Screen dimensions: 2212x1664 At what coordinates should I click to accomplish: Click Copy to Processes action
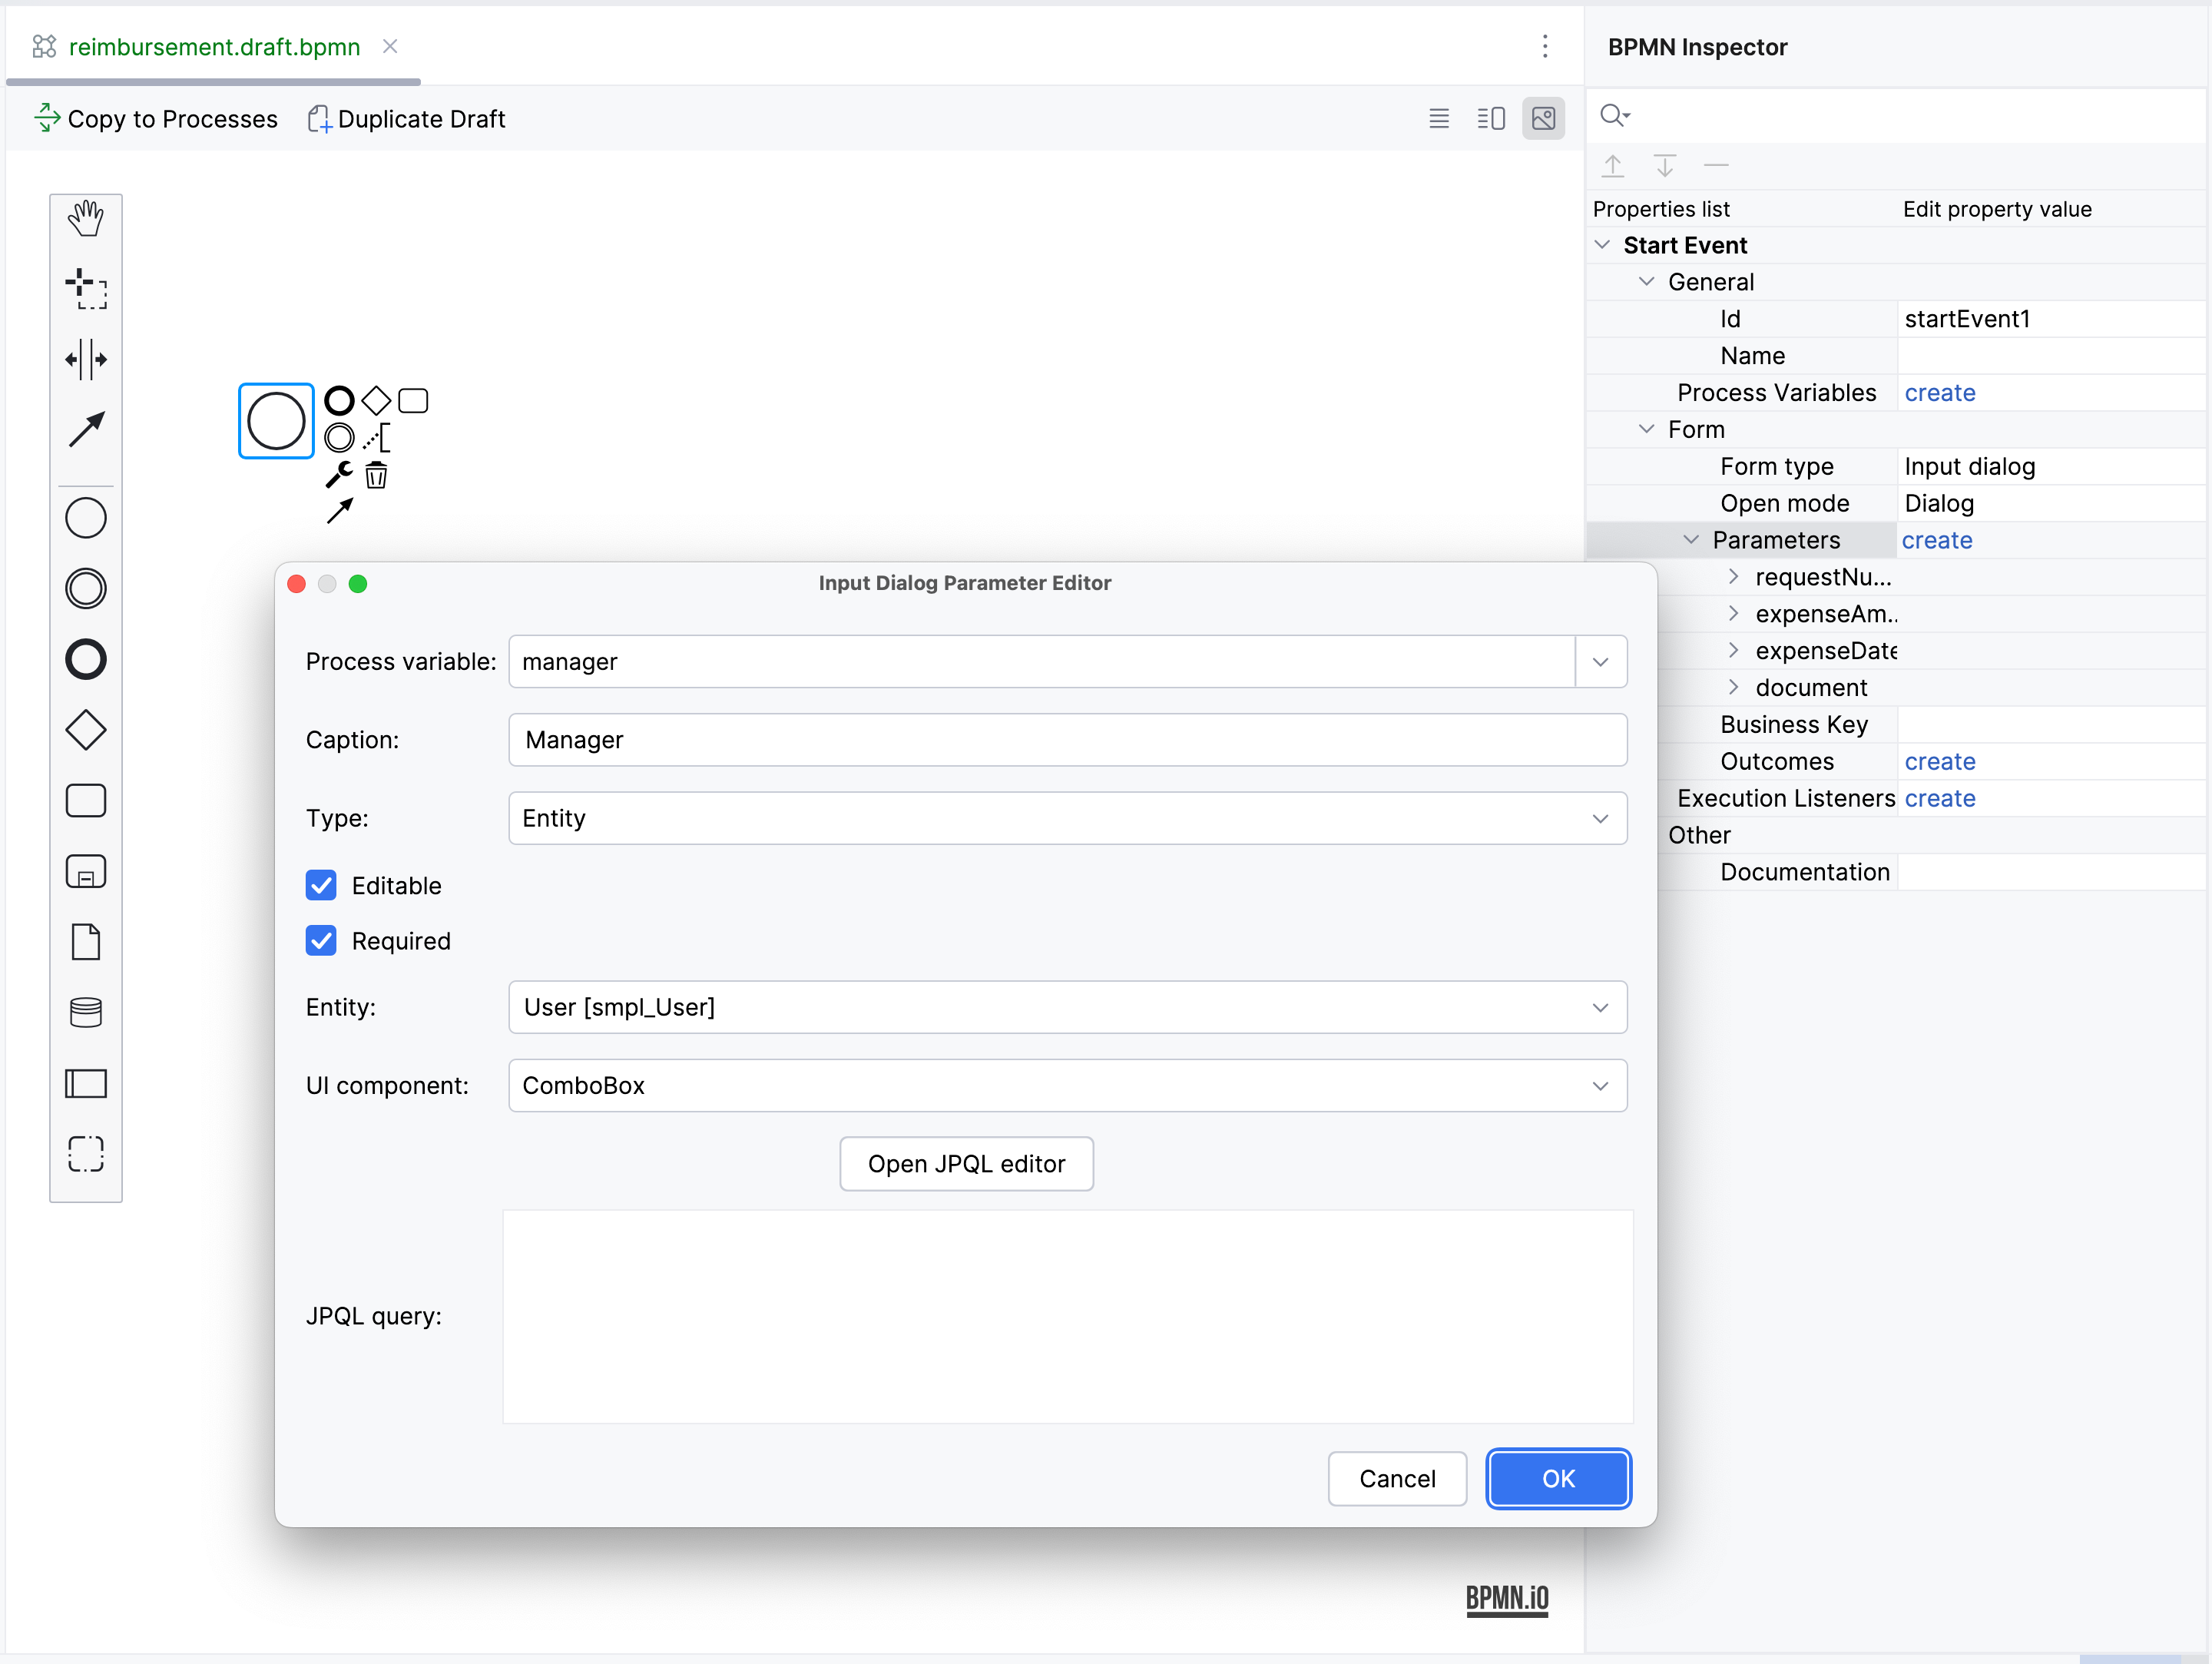pyautogui.click(x=157, y=119)
